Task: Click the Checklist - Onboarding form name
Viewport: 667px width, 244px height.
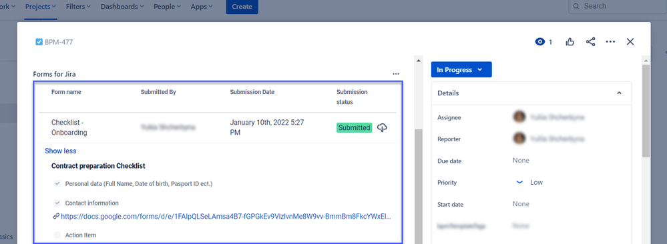Action: (69, 127)
